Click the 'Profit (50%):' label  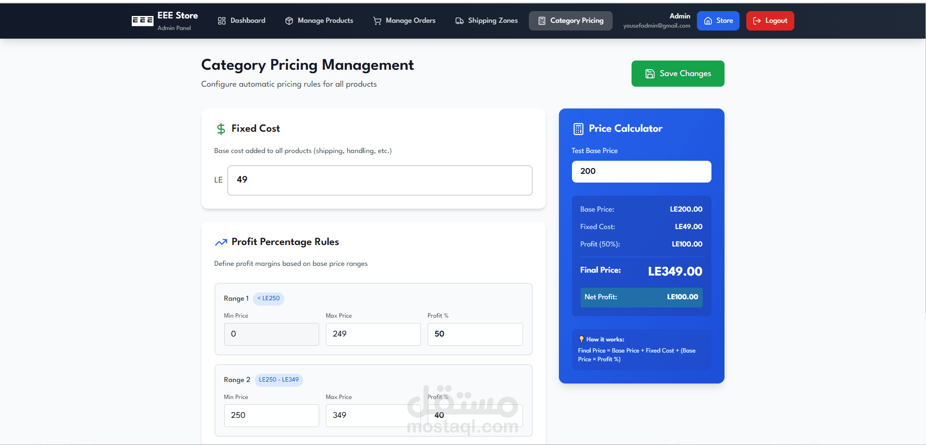pyautogui.click(x=600, y=244)
